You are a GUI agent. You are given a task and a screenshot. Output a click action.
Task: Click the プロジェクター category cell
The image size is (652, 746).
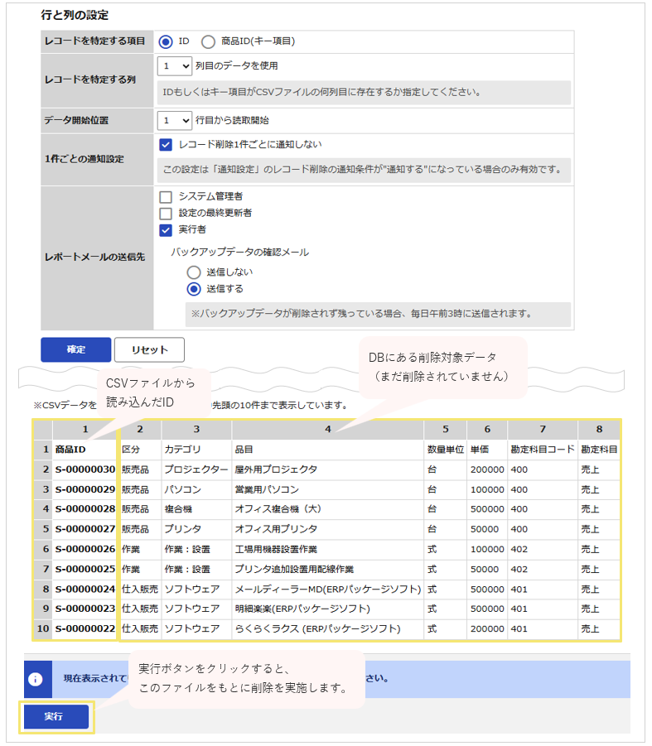[196, 469]
